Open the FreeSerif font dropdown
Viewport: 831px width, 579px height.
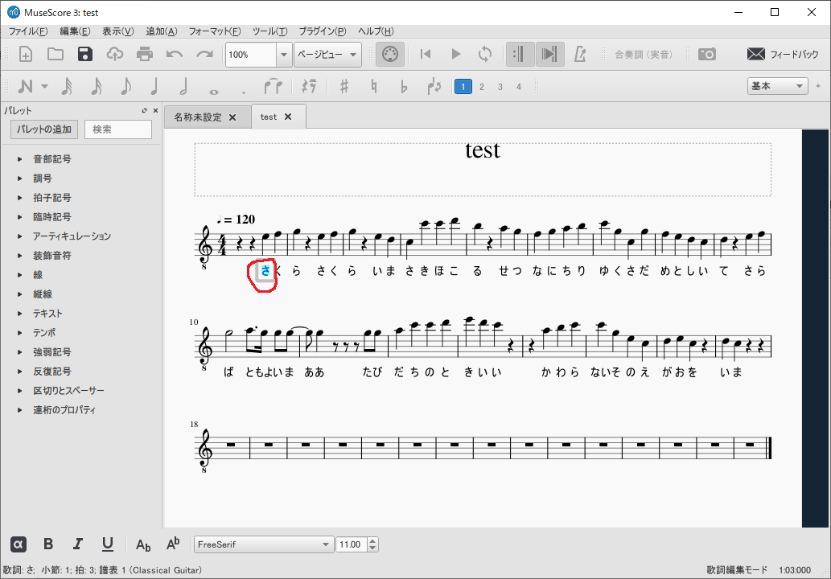263,544
